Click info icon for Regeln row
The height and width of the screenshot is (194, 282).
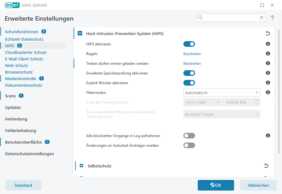pos(268,54)
